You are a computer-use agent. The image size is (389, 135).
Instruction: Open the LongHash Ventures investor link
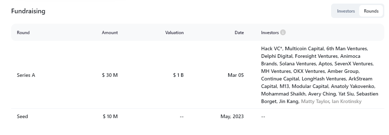pyautogui.click(x=324, y=79)
